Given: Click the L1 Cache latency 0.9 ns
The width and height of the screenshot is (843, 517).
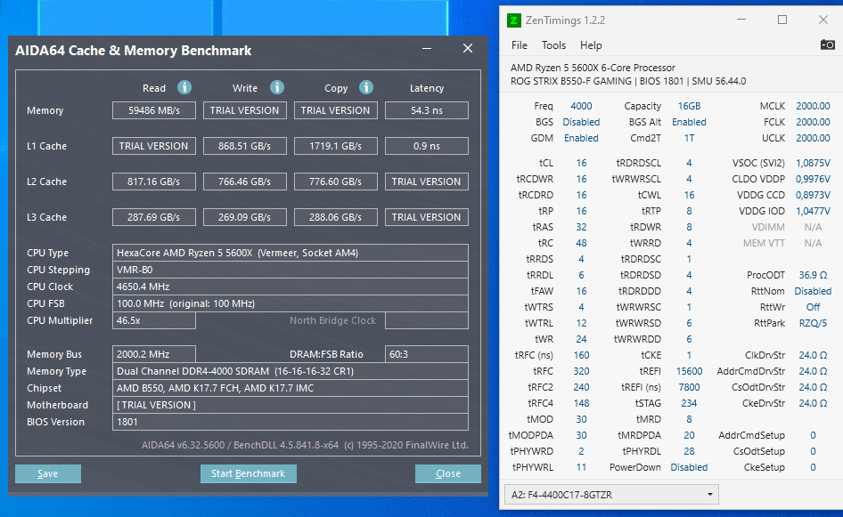Looking at the screenshot, I should coord(427,146).
